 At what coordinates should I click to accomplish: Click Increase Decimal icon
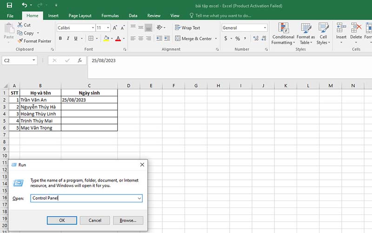(x=256, y=38)
